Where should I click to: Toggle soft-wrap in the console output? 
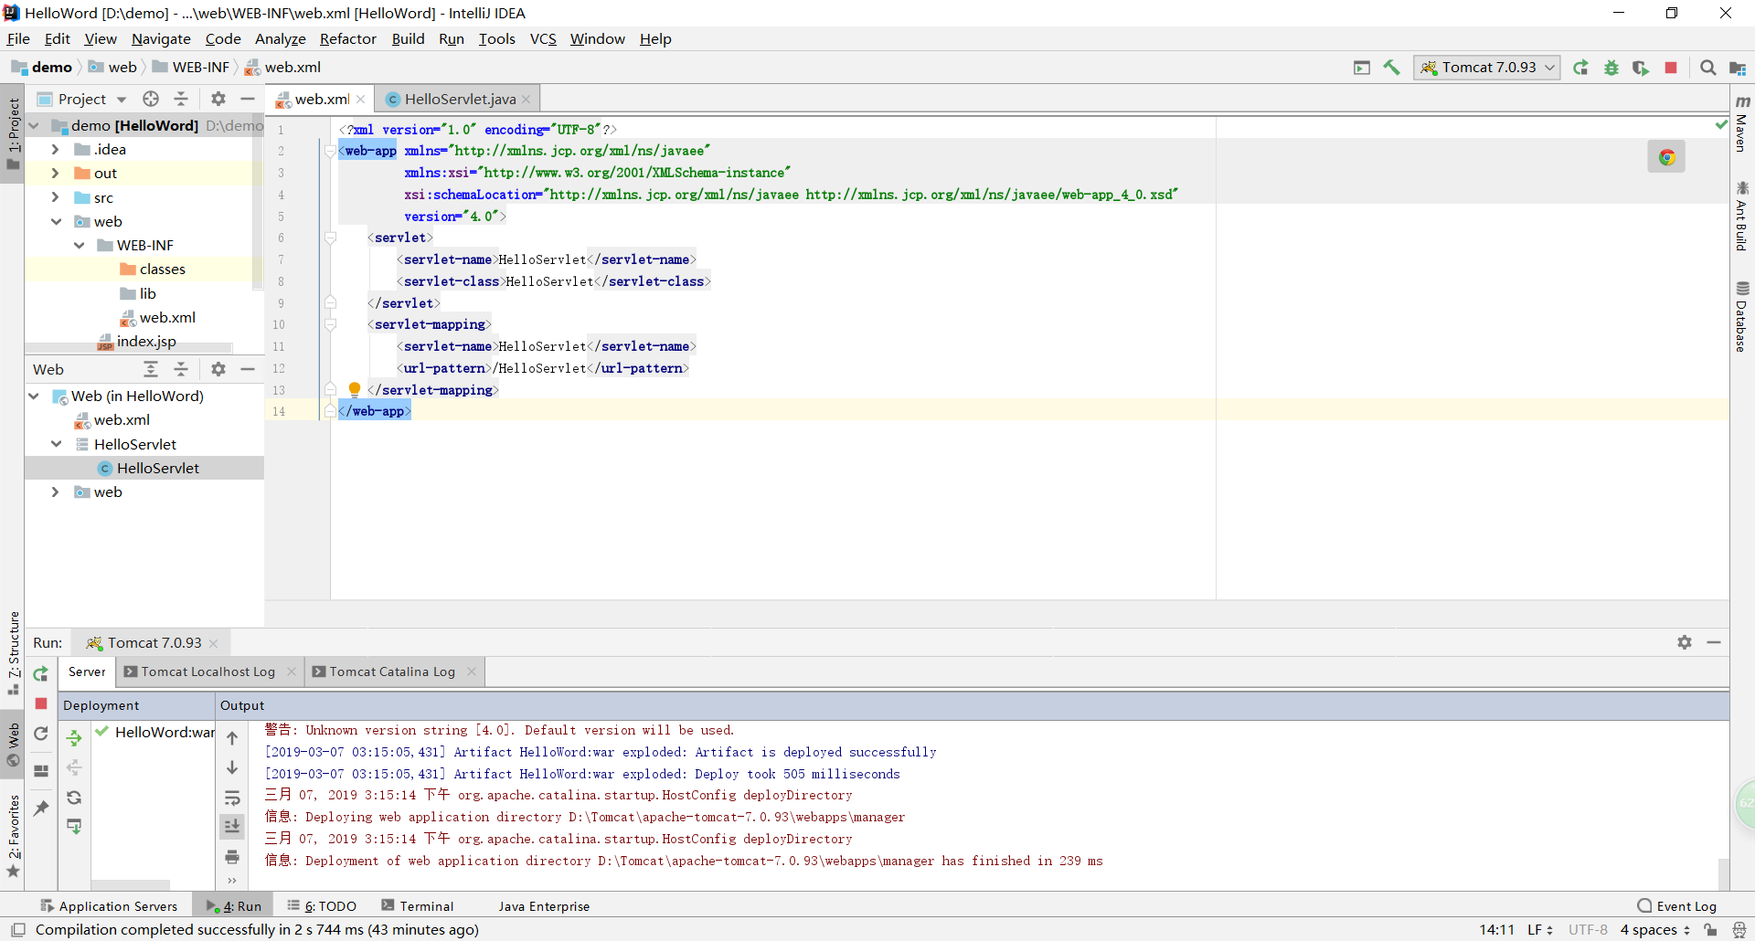coord(233,798)
